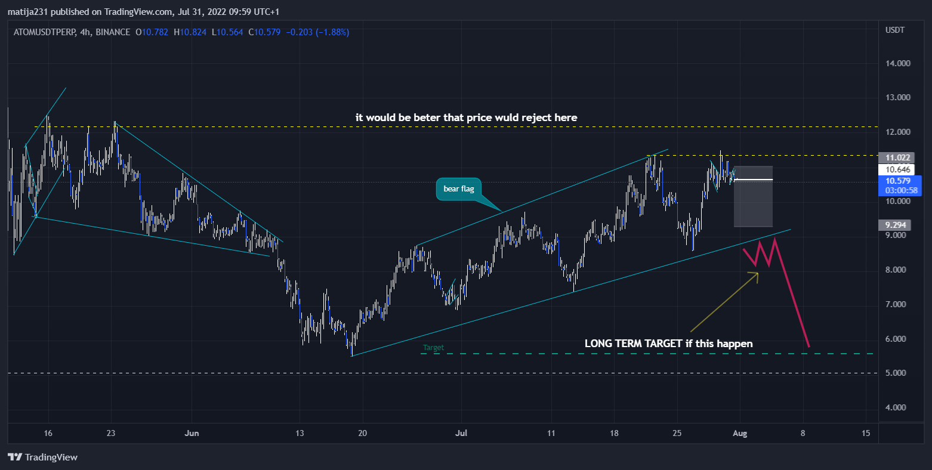Image resolution: width=932 pixels, height=470 pixels.
Task: Click the published-by matija231 header text
Action: click(x=143, y=12)
